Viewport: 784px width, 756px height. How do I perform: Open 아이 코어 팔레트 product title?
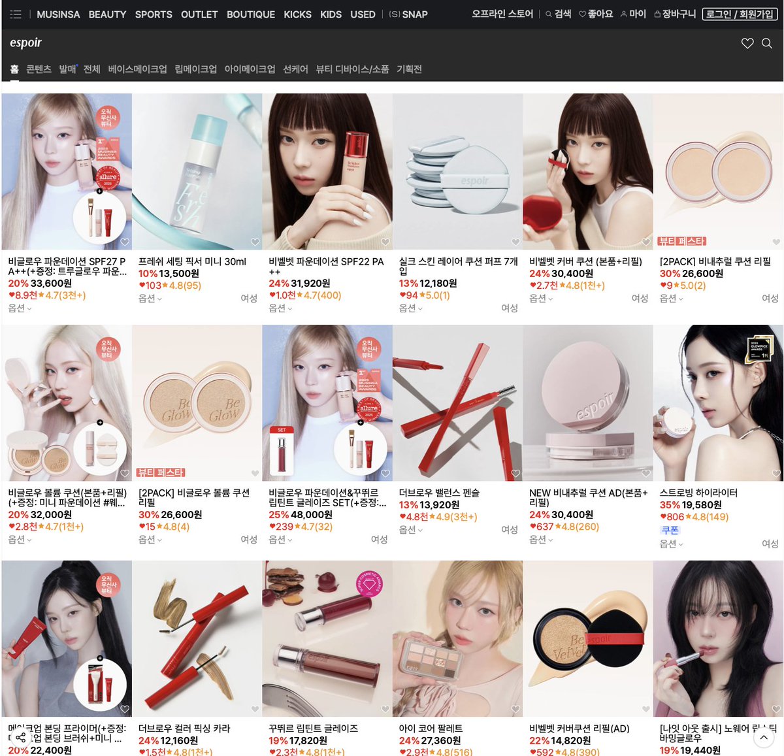coord(431,729)
